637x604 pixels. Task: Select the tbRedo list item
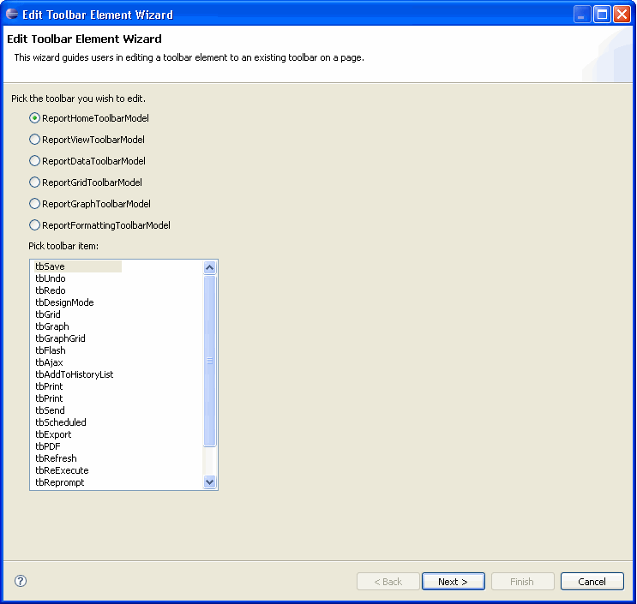(51, 290)
